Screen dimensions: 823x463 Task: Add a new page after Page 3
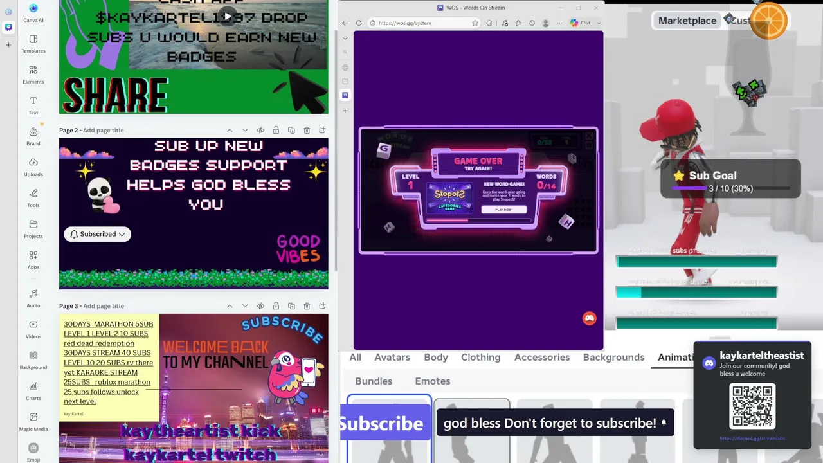pos(322,305)
